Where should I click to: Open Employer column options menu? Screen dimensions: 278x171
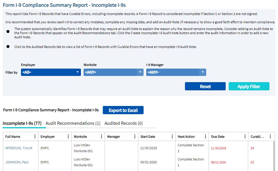[68, 136]
